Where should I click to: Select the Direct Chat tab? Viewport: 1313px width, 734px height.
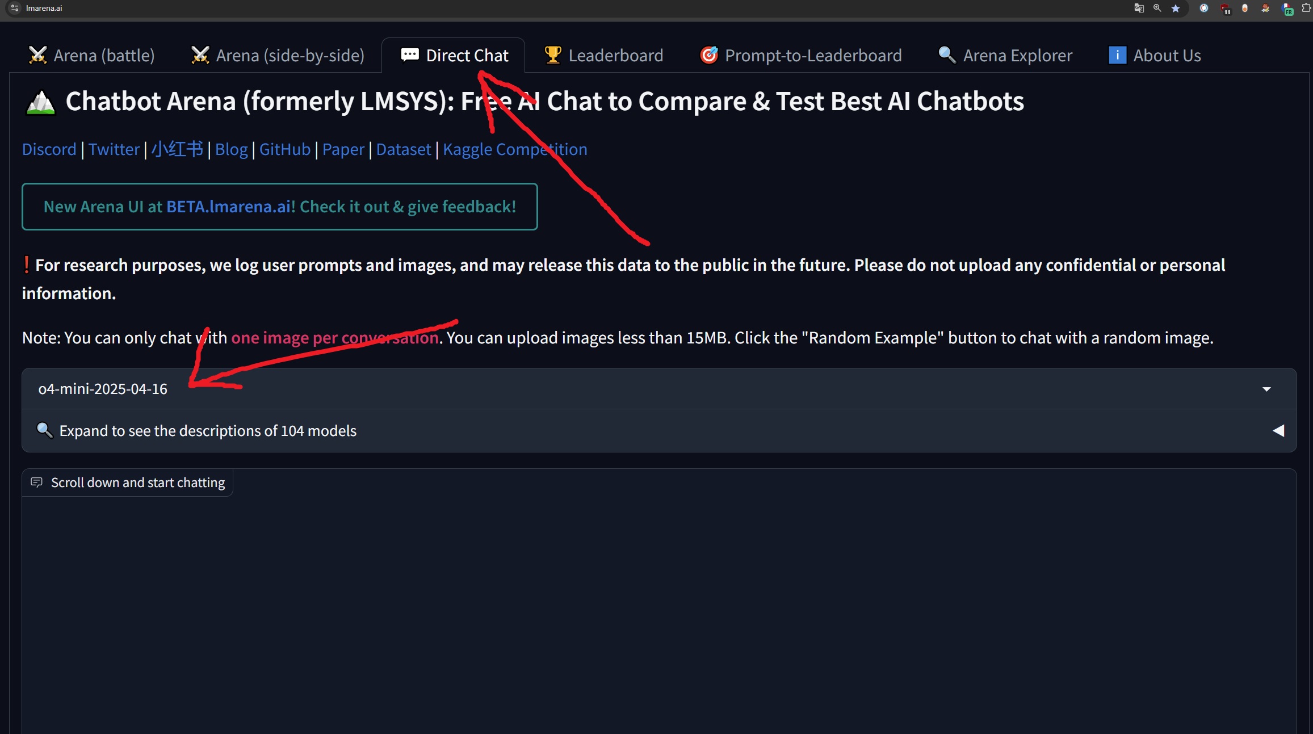pyautogui.click(x=454, y=55)
